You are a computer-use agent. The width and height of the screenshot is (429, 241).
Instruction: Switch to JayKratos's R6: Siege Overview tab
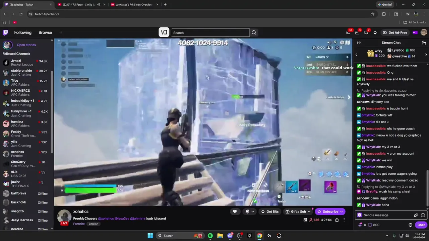(134, 5)
